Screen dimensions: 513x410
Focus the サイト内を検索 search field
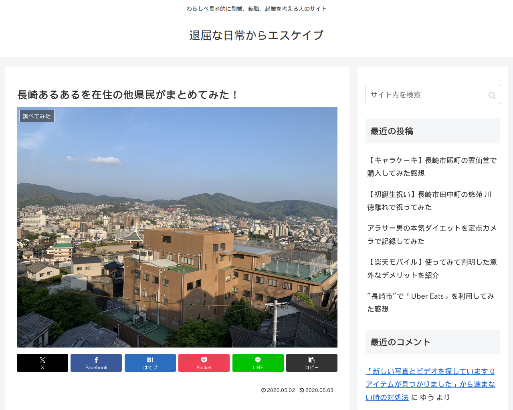coord(433,94)
